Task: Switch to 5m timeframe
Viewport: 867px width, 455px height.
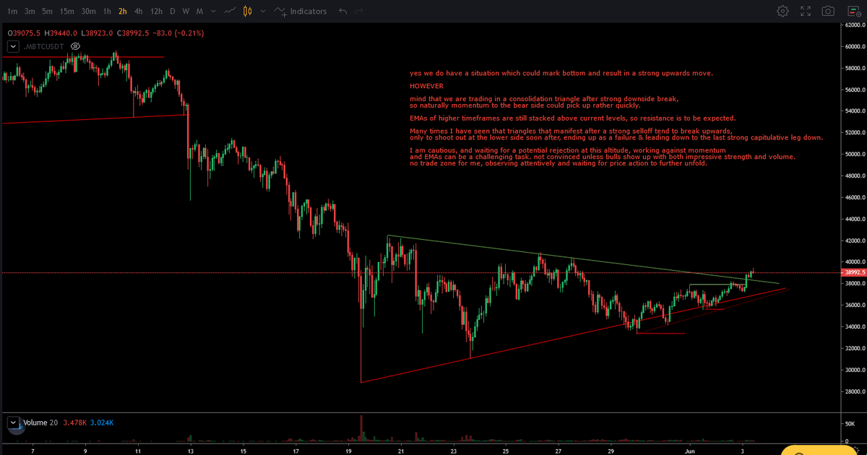Action: point(46,11)
